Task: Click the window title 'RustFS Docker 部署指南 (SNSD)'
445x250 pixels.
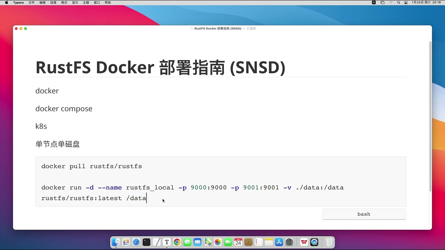Action: [x=218, y=28]
